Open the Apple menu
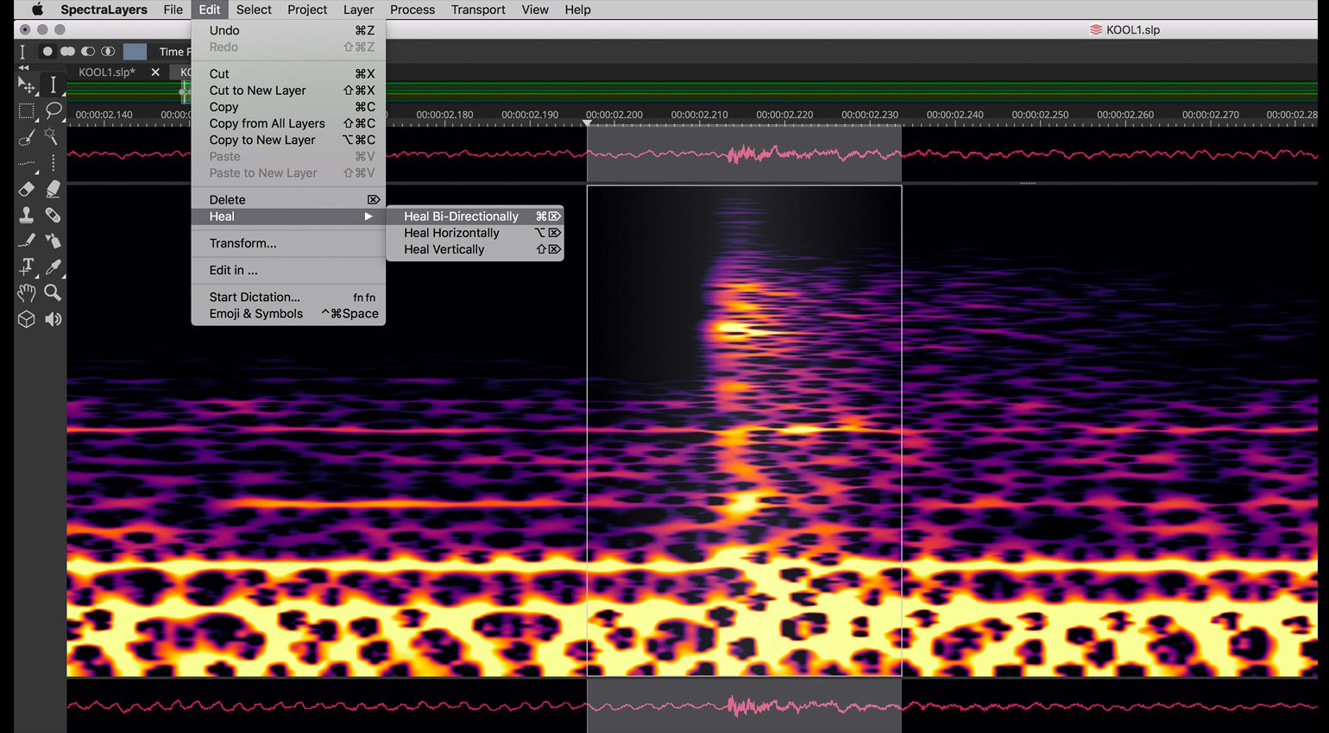Screen dimensions: 1329x733 pyautogui.click(x=37, y=9)
